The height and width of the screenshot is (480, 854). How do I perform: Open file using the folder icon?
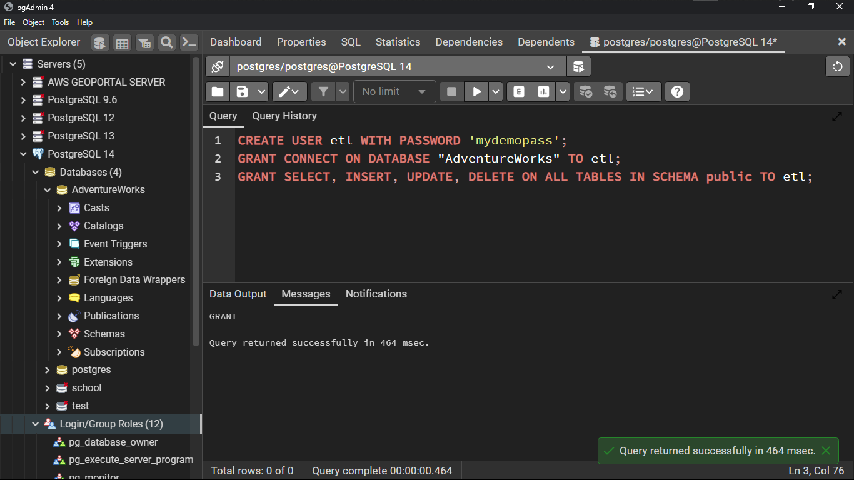point(218,92)
